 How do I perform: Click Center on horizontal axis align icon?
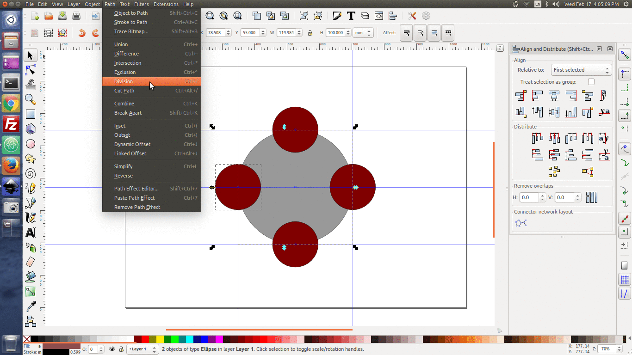[554, 112]
